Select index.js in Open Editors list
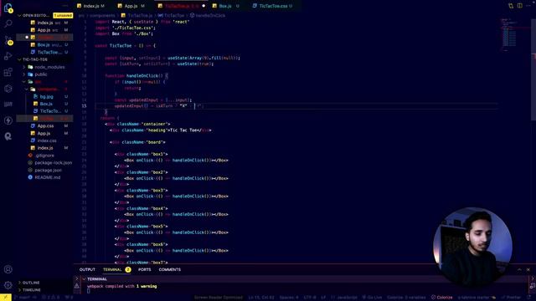 44,23
